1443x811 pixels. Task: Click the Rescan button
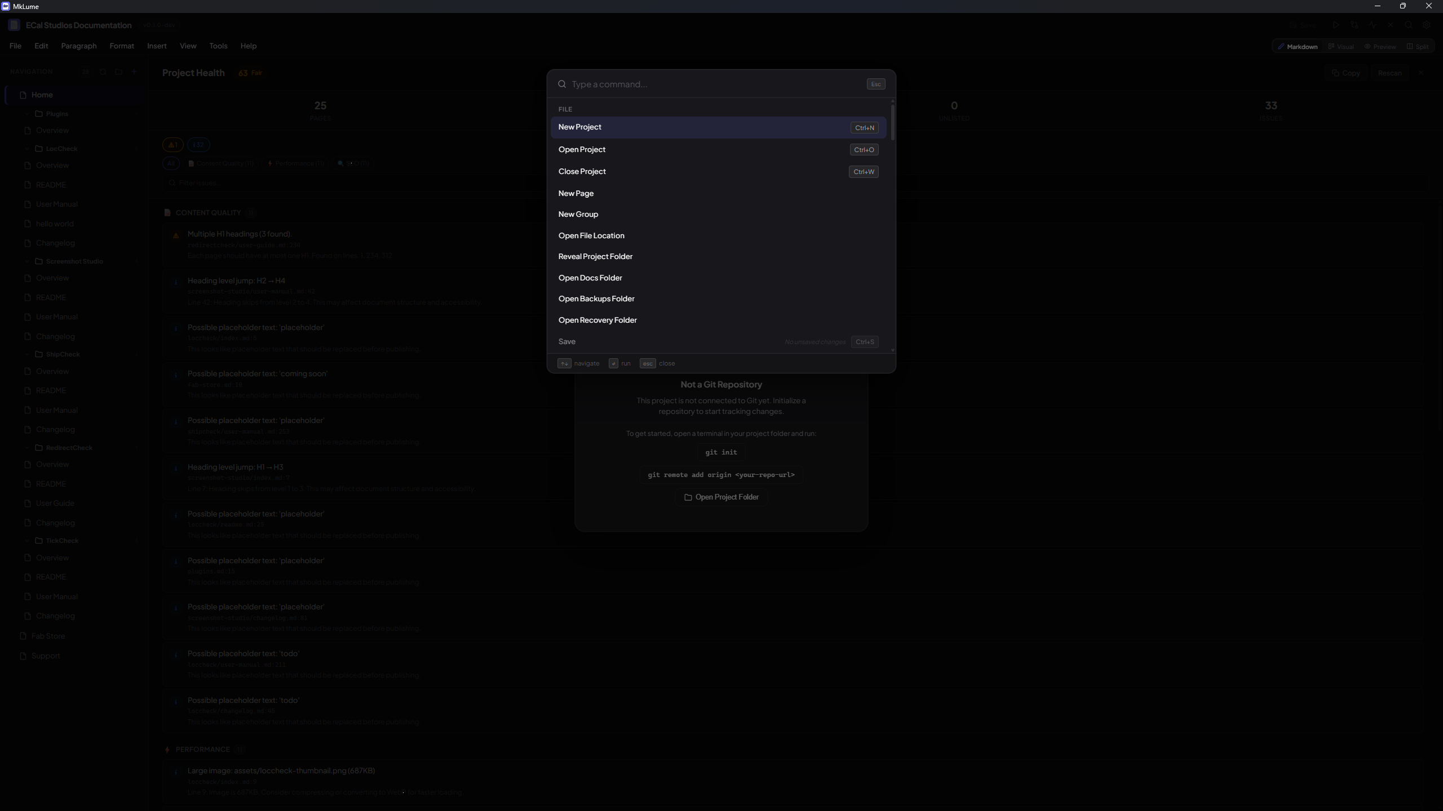pyautogui.click(x=1389, y=73)
